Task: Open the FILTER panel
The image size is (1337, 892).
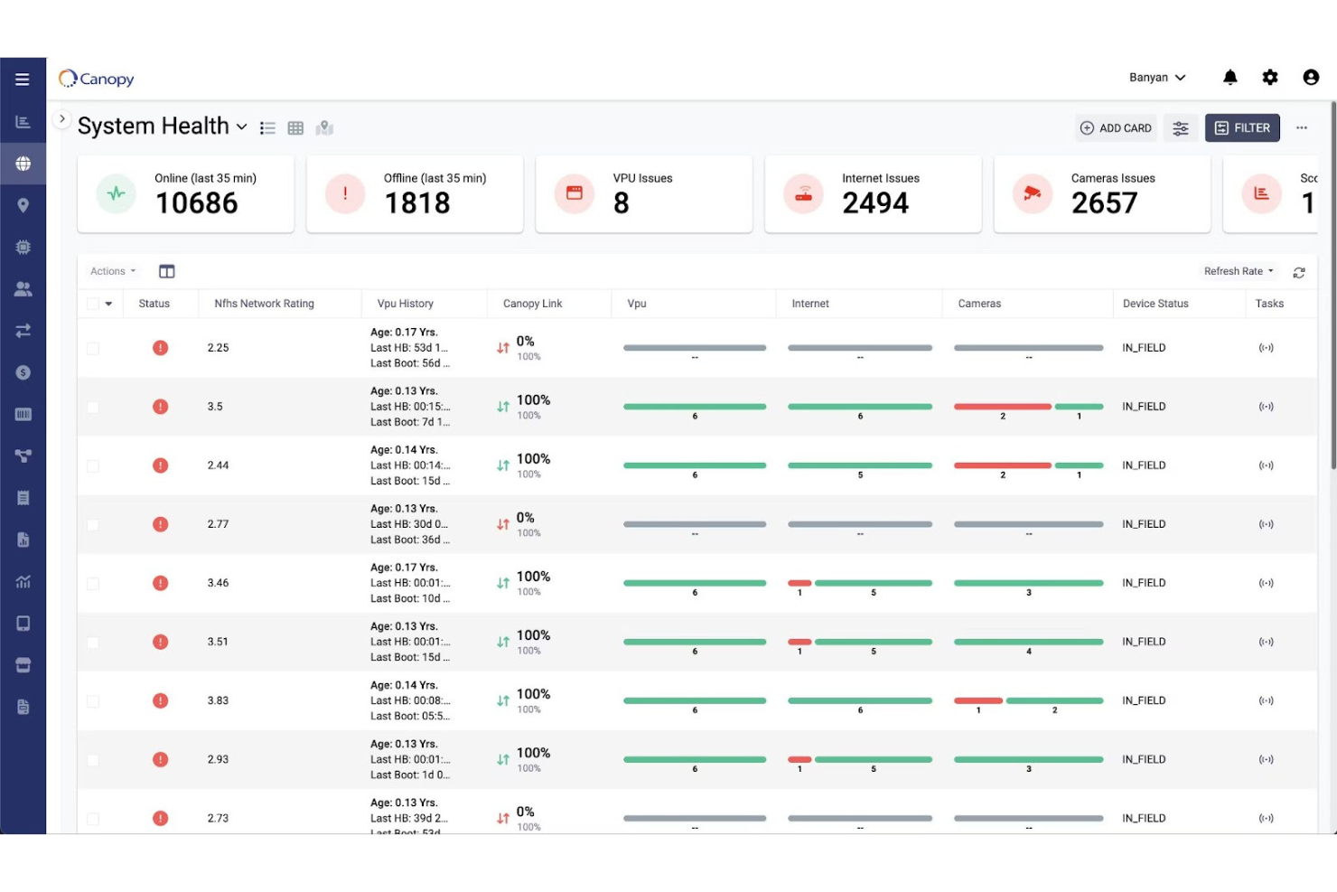Action: tap(1243, 128)
